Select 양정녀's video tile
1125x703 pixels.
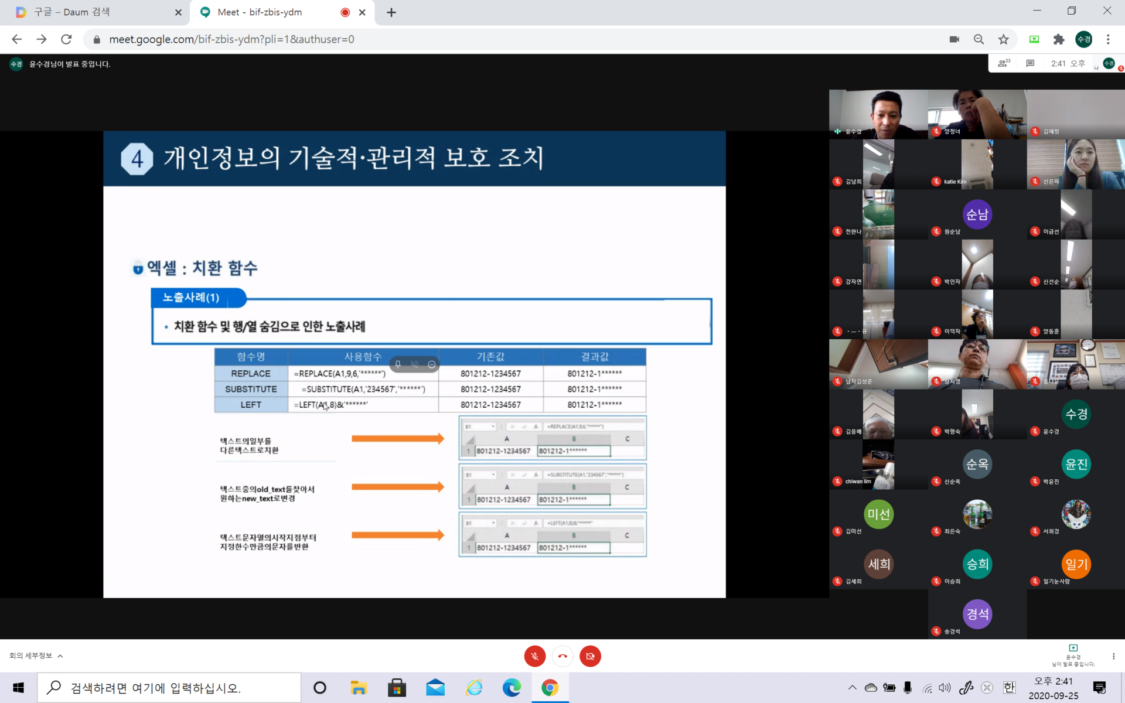(x=977, y=114)
